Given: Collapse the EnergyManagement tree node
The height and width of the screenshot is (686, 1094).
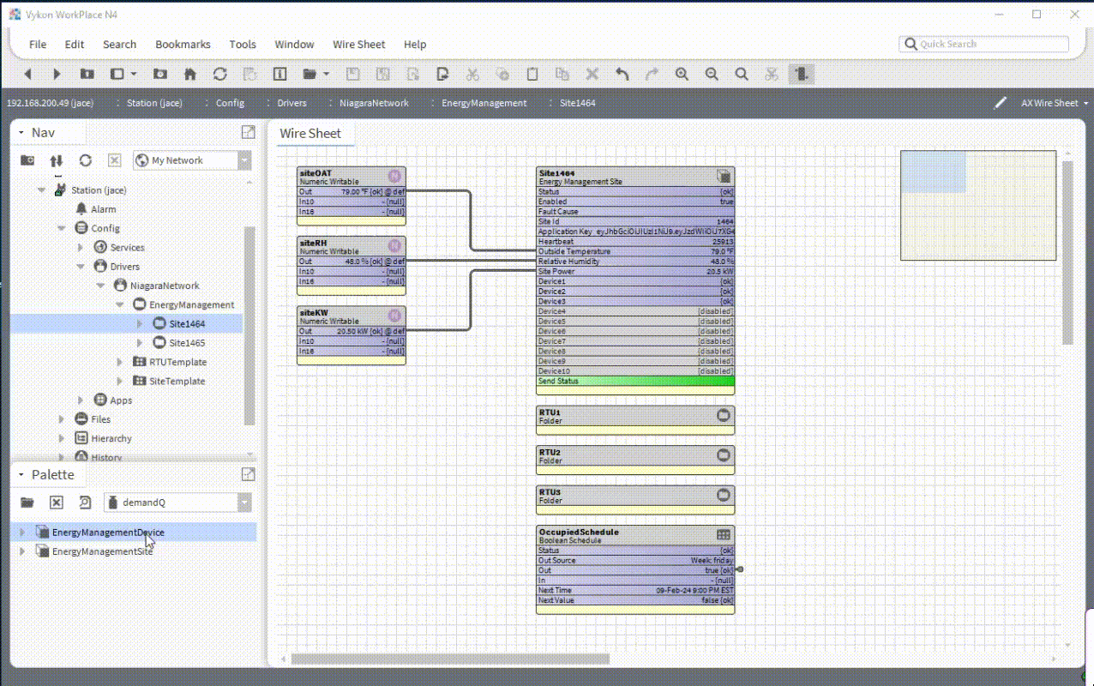Looking at the screenshot, I should click(120, 305).
